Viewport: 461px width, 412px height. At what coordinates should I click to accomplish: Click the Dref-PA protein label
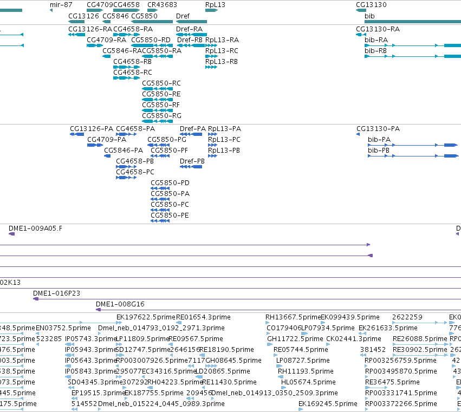(192, 129)
